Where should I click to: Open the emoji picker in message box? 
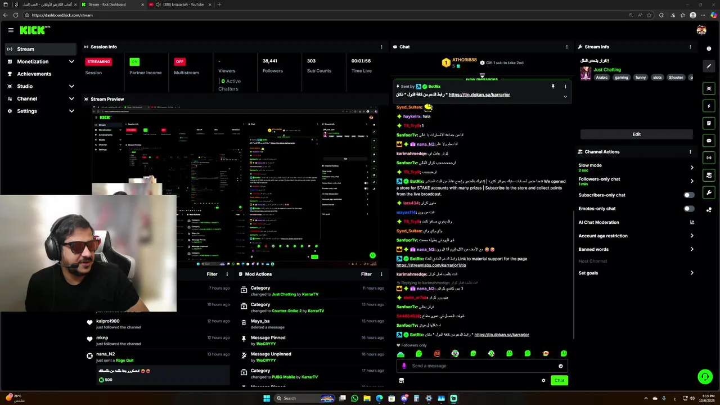click(x=560, y=366)
